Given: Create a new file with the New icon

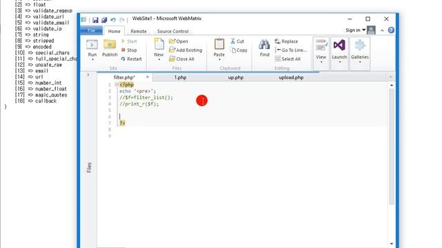Looking at the screenshot, I should pyautogui.click(x=159, y=45).
